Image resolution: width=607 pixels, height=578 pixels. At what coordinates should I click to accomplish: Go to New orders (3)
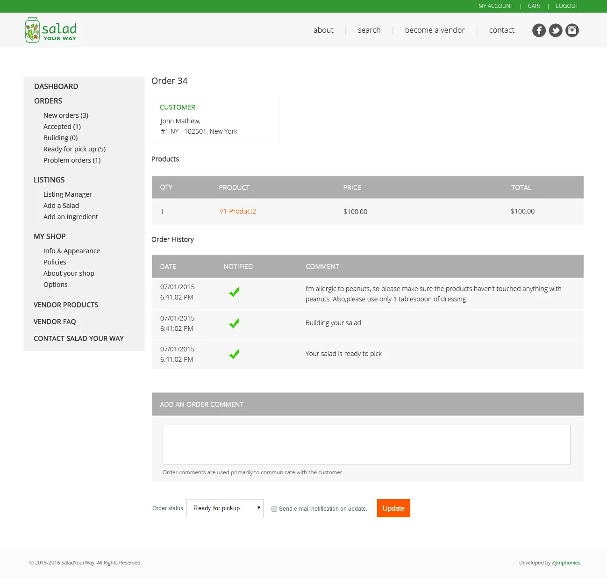[66, 115]
